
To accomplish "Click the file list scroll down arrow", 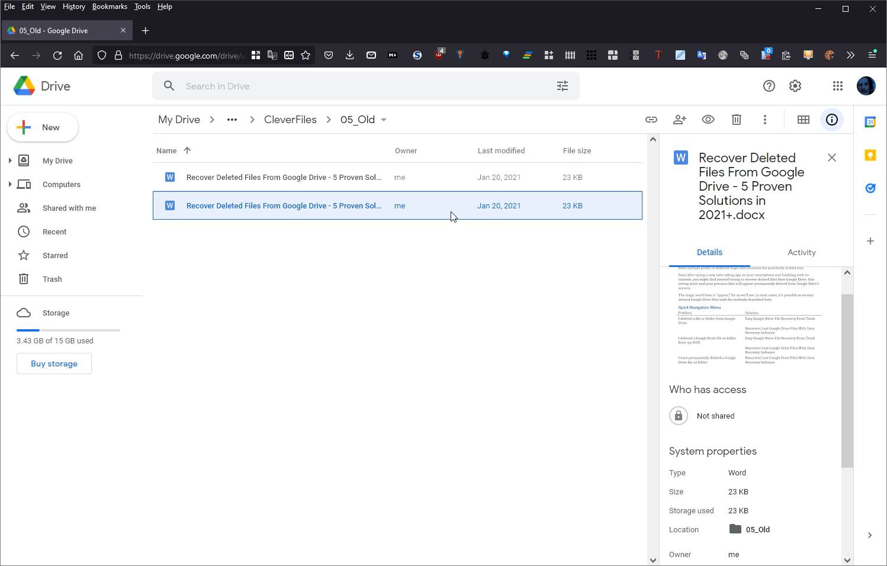I will 653,559.
